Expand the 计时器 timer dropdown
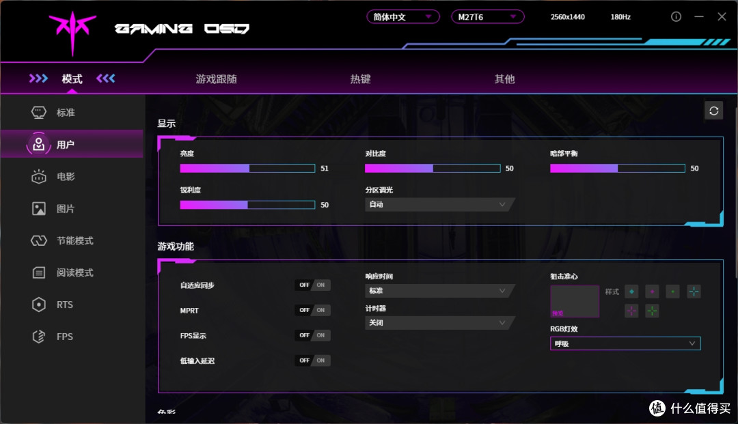 [439, 323]
